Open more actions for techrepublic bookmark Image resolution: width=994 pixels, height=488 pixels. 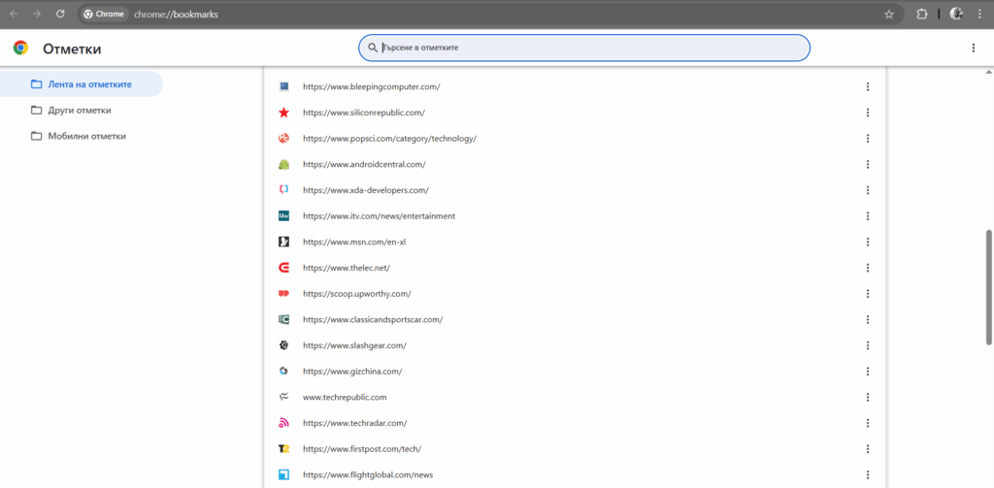868,398
